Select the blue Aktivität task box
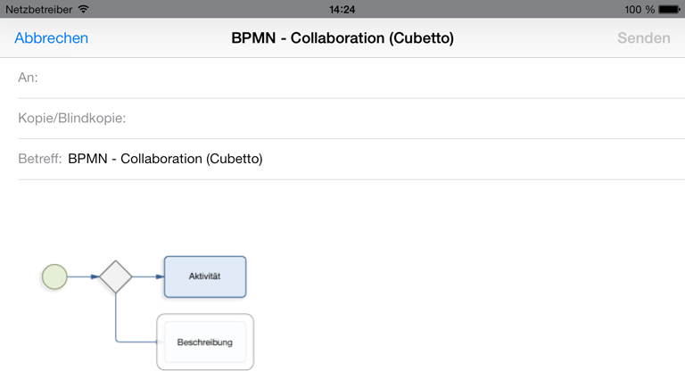Viewport: 685px width, 371px height. click(x=205, y=276)
